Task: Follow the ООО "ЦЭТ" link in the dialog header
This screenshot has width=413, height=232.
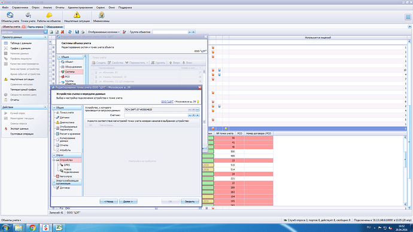Action: pos(167,102)
